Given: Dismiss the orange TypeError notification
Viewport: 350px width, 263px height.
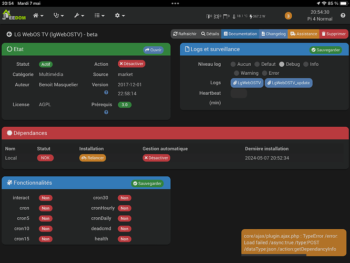Looking at the screenshot, I should [x=294, y=242].
